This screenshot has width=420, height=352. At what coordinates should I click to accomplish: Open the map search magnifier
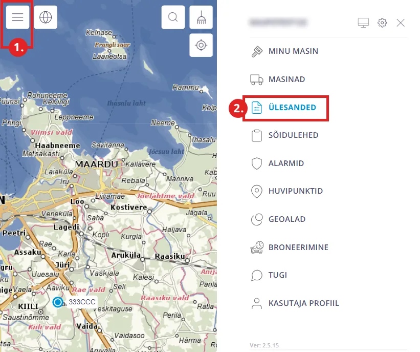pyautogui.click(x=173, y=17)
